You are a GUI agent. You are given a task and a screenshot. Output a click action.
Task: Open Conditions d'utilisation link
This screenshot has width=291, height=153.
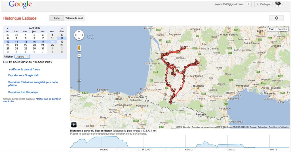pos(279,127)
